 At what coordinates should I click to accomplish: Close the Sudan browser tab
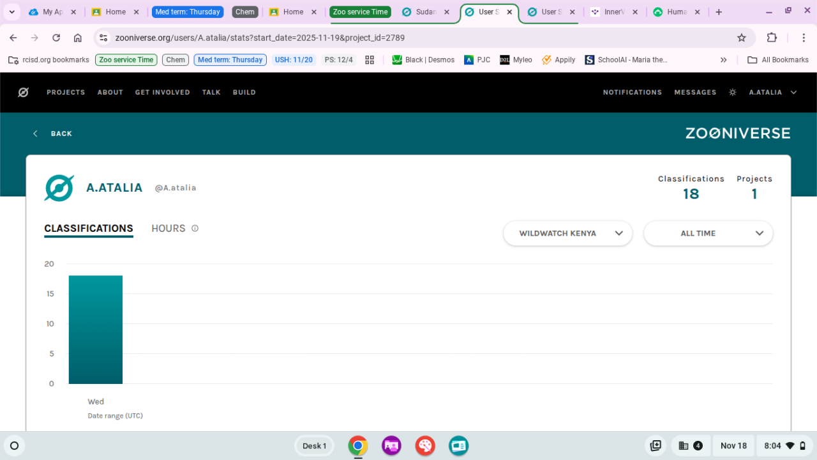point(447,12)
